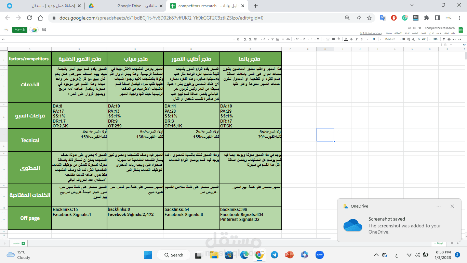The image size is (467, 263).
Task: Click the Windows Start button
Action: pos(148,255)
